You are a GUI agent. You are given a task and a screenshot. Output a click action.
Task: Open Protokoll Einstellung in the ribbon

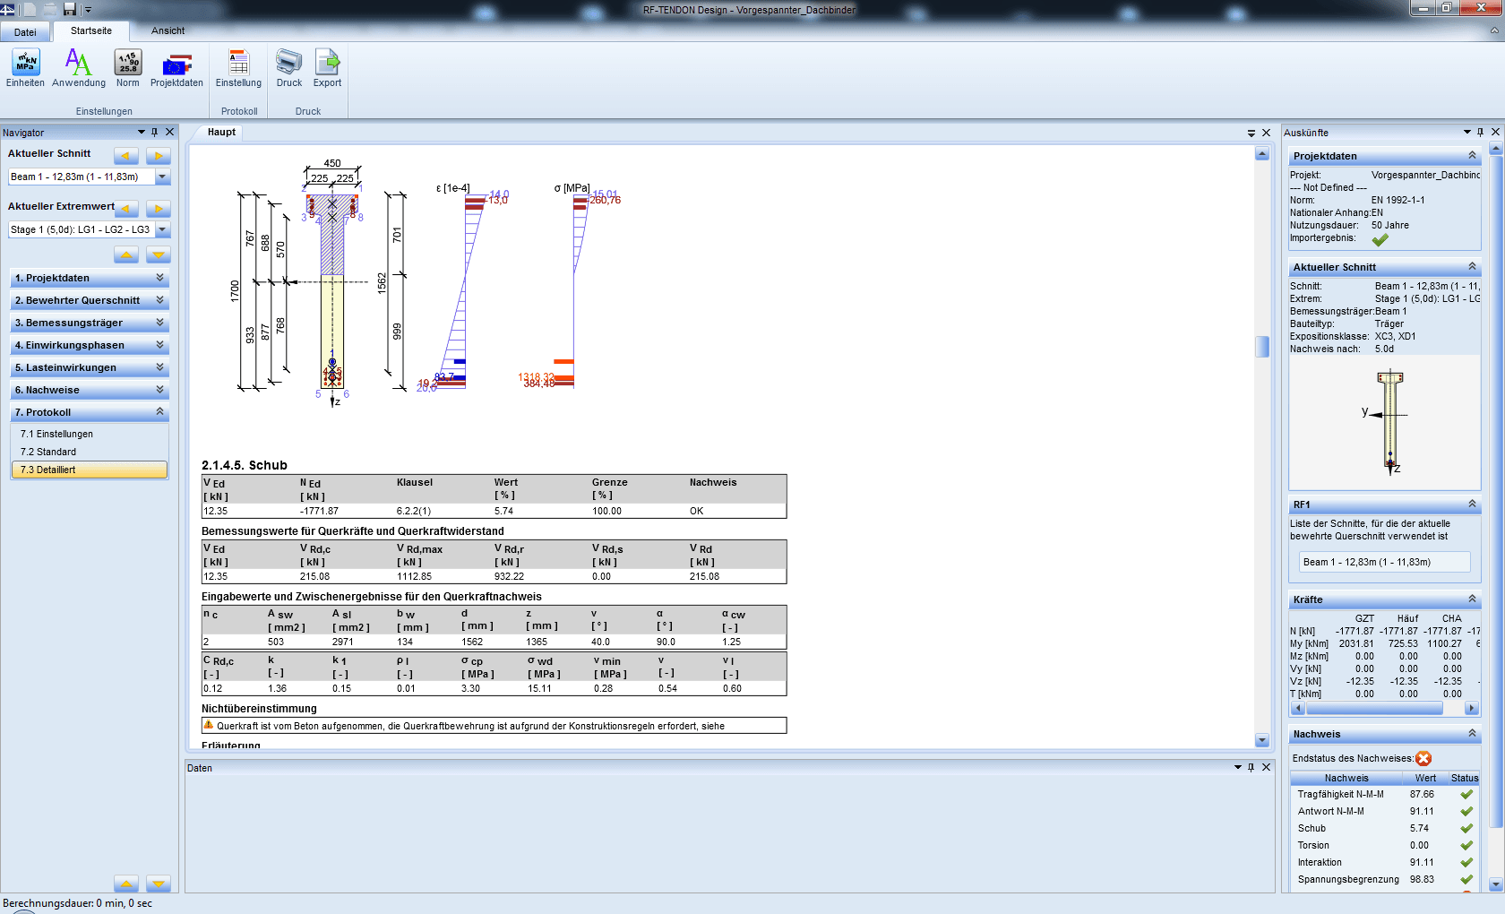pyautogui.click(x=238, y=68)
